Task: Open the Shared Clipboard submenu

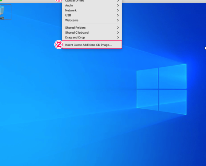Action: [92, 33]
